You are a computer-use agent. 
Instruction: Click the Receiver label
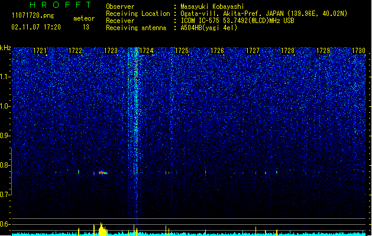(x=120, y=21)
